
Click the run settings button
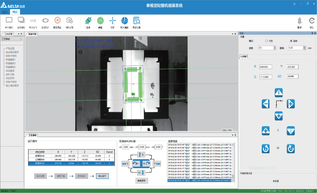coord(40,176)
